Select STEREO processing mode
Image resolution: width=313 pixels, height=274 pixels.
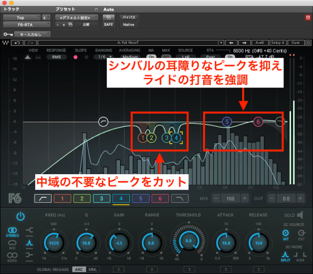click(12, 232)
